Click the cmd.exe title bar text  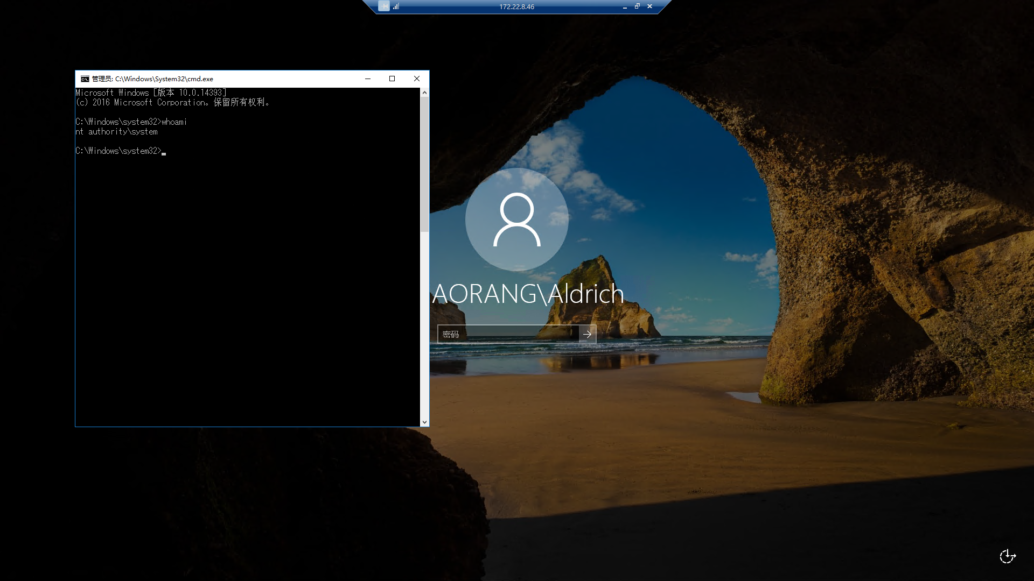coord(152,79)
